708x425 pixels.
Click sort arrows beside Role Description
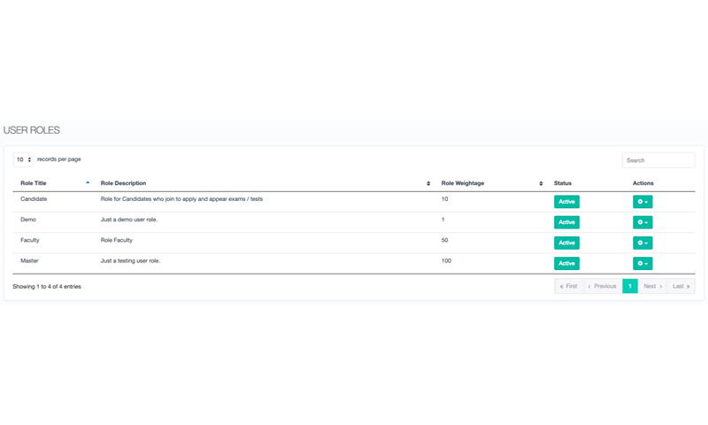pyautogui.click(x=428, y=183)
